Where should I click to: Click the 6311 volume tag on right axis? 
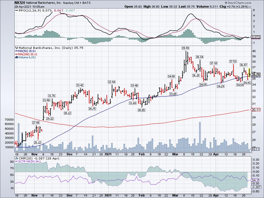256,149
